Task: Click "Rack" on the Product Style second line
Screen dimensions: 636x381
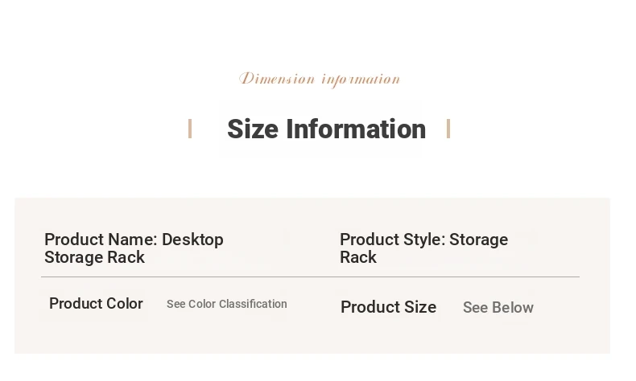Action: point(358,257)
